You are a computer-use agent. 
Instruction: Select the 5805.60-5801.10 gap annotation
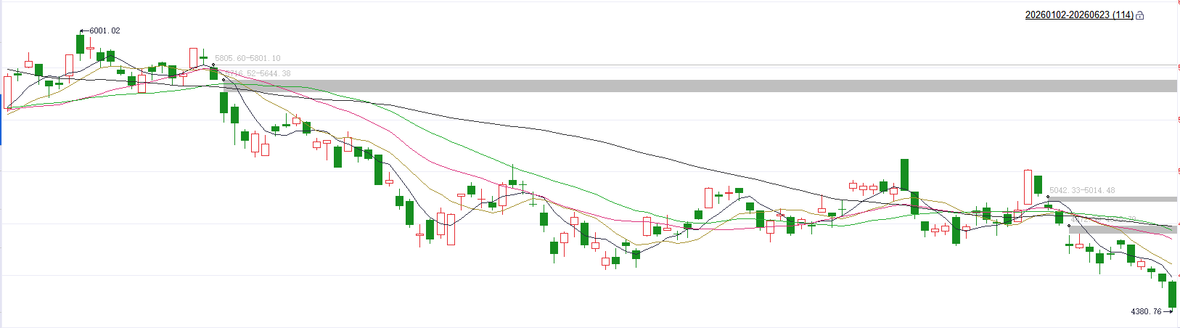point(247,58)
